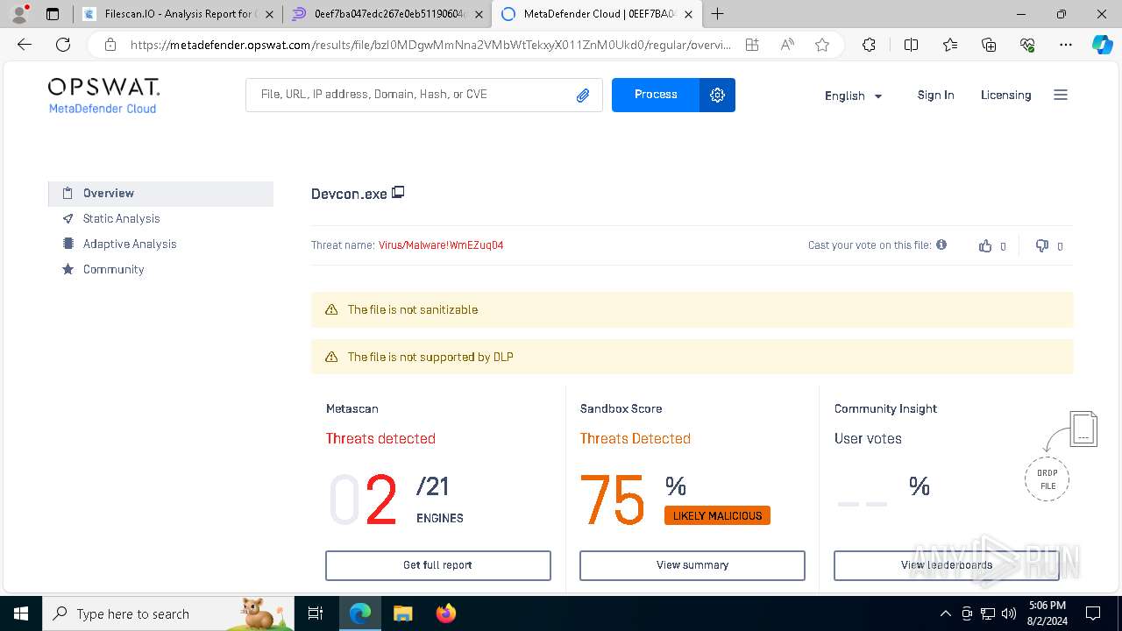Viewport: 1122px width, 631px height.
Task: Open browser Extensions menu
Action: point(869,45)
